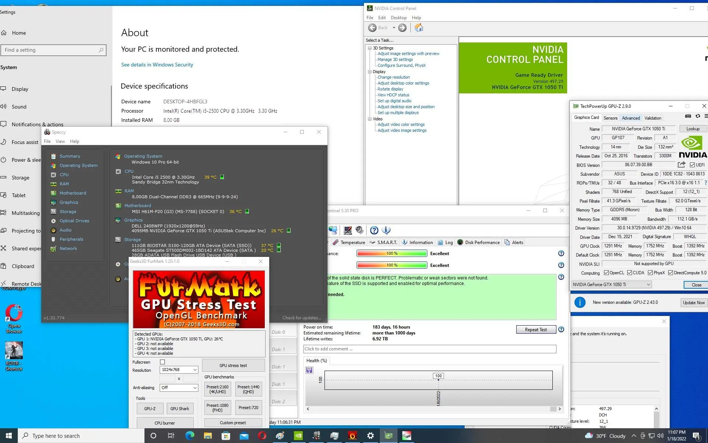Click Windows Start button

[9, 436]
